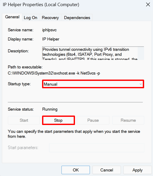153x176 pixels.
Task: Click inside the Description text box
Action: [x=89, y=53]
